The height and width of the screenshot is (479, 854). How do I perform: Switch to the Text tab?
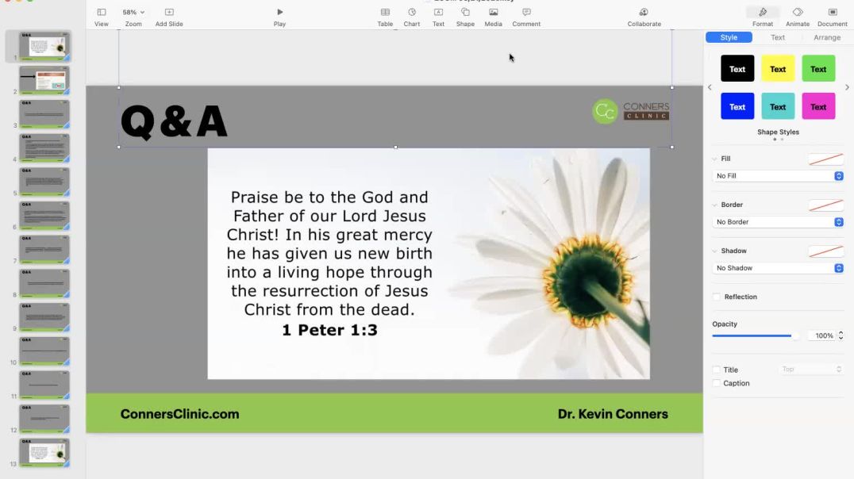(x=778, y=37)
